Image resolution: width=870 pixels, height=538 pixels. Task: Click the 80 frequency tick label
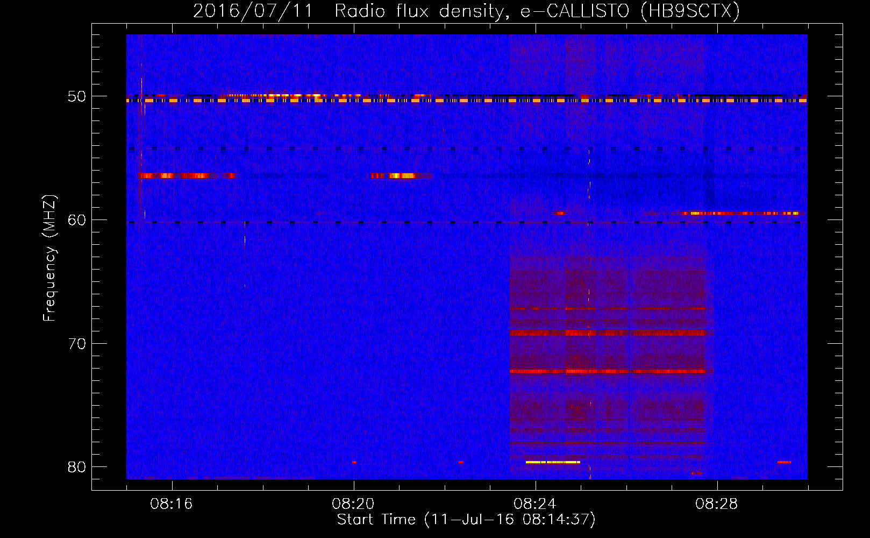77,467
